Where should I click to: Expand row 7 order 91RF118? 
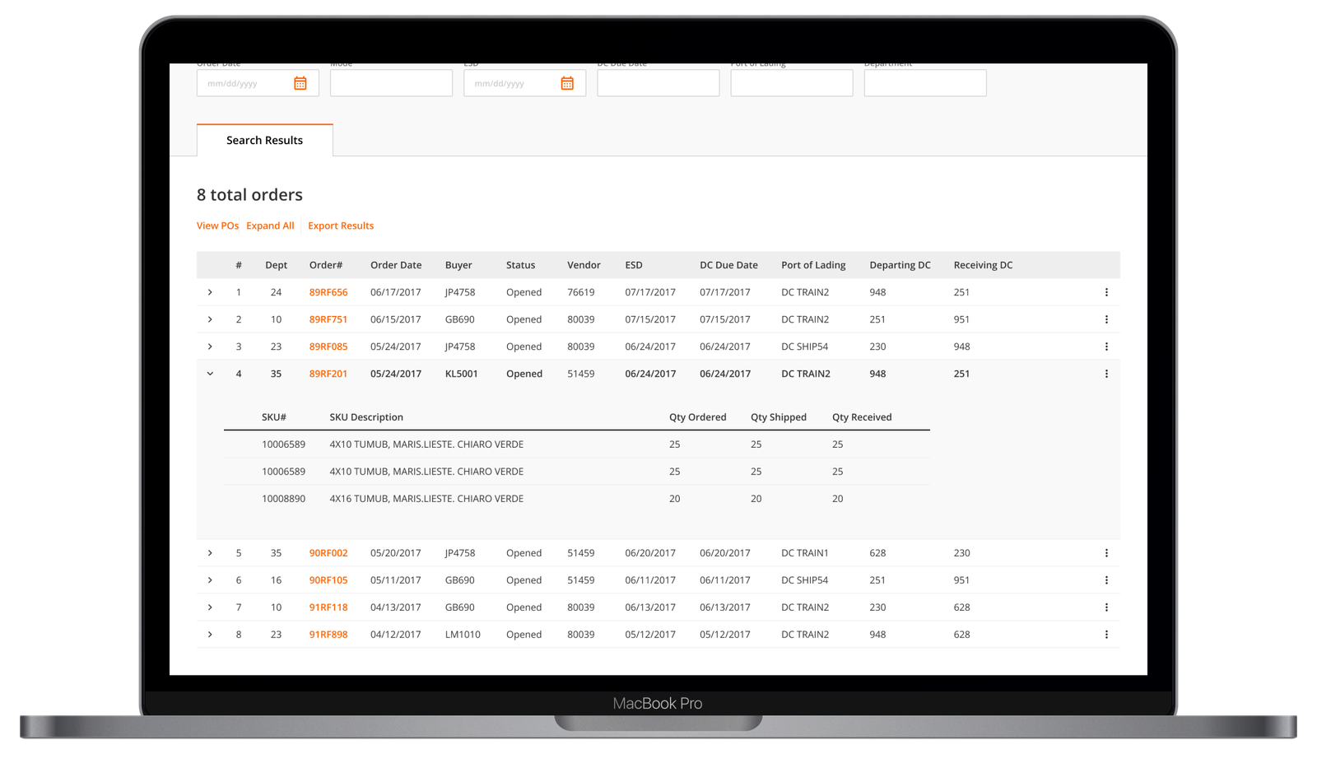[210, 607]
